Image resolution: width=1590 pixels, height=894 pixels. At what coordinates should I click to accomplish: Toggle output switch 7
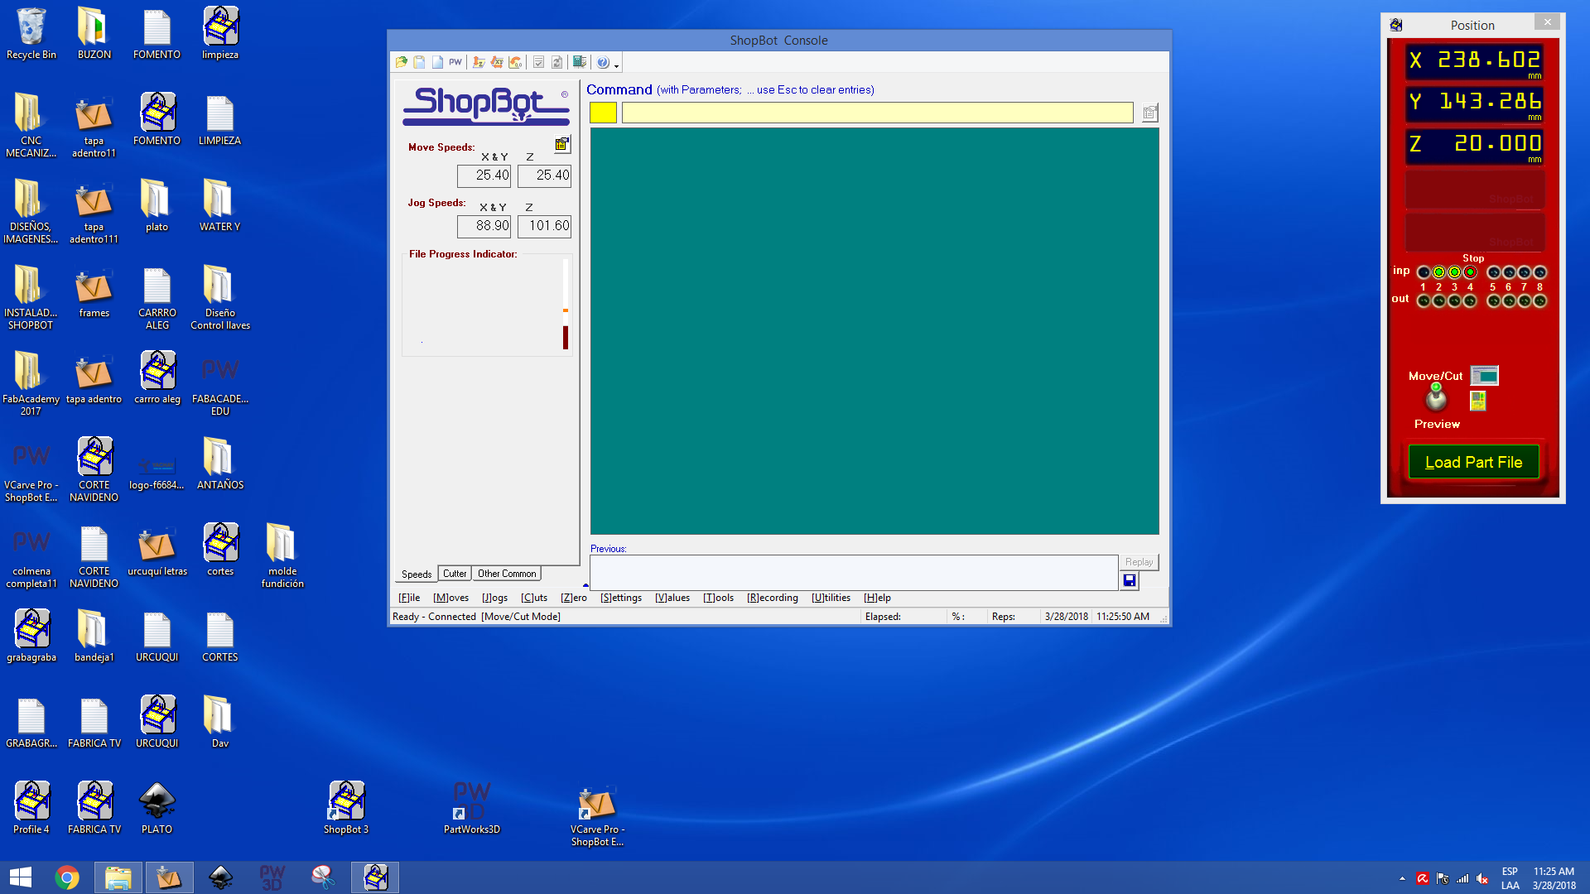click(x=1524, y=301)
